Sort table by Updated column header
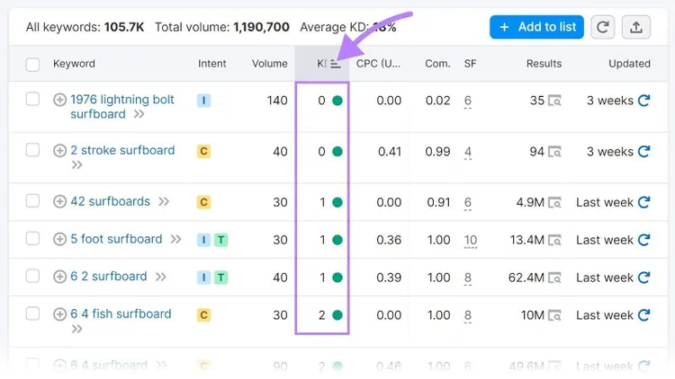This screenshot has height=379, width=675. click(629, 64)
